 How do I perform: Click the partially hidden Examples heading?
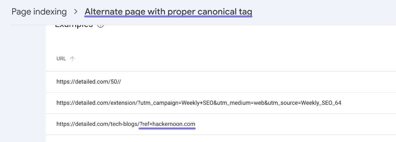74,25
